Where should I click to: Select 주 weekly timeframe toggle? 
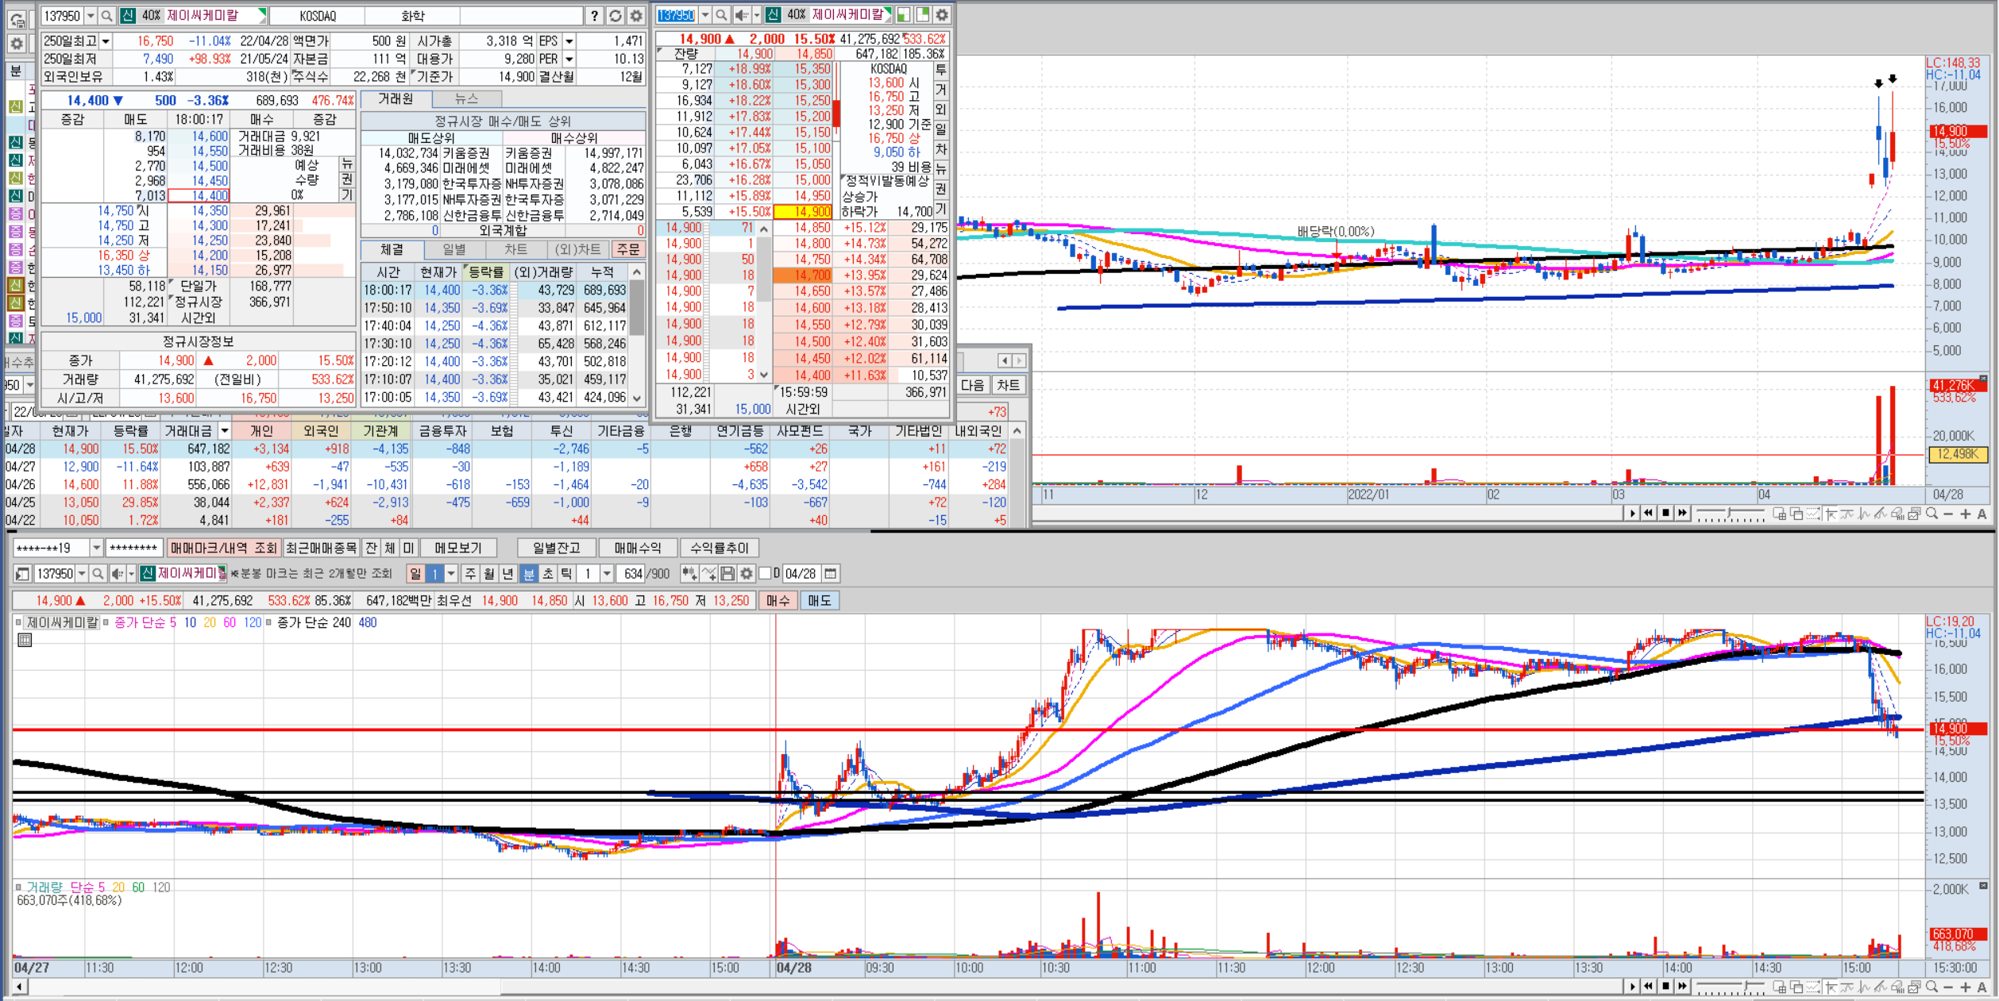point(470,573)
